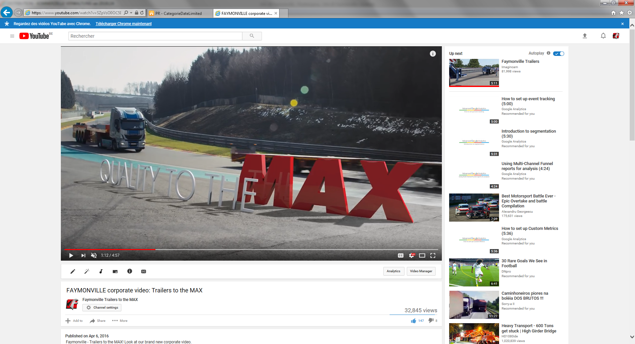Open Channel settings
Viewport: 635px width, 344px height.
(x=102, y=308)
